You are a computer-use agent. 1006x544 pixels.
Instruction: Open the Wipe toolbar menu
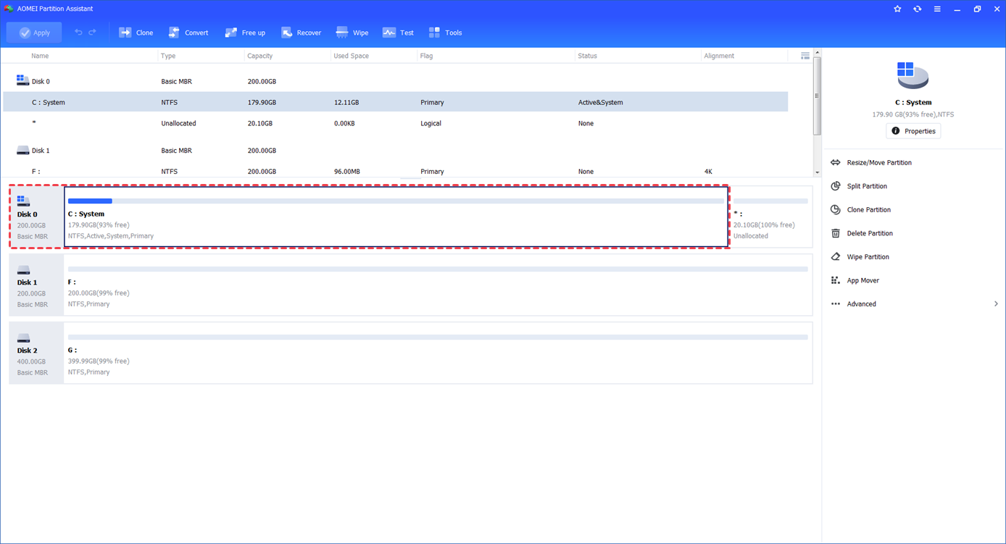(352, 33)
